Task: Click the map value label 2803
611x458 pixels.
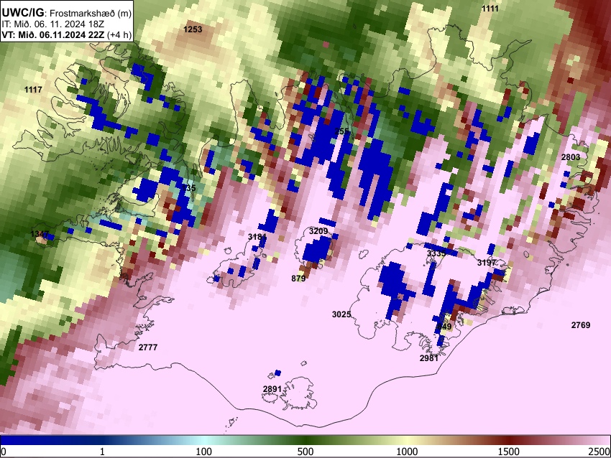Action: [x=571, y=157]
